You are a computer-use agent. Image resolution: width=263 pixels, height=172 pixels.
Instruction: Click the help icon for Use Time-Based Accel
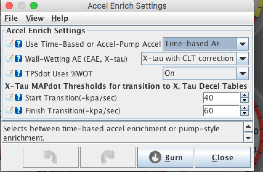pyautogui.click(x=19, y=44)
